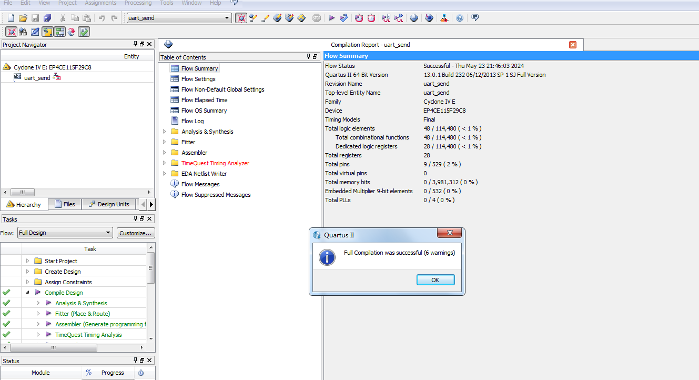
Task: Select Flow OS Summary entry
Action: pyautogui.click(x=204, y=111)
